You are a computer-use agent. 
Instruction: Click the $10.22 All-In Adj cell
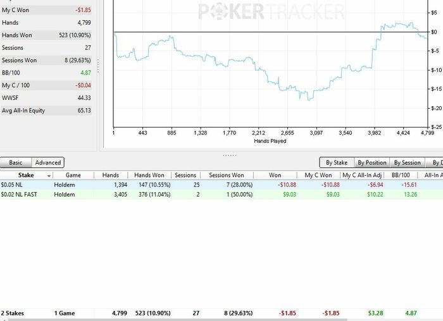click(375, 195)
